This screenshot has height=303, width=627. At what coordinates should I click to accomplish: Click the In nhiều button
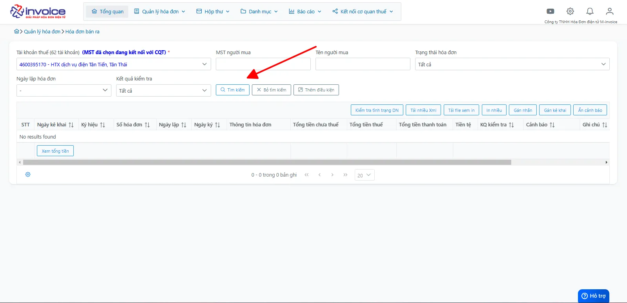point(494,110)
